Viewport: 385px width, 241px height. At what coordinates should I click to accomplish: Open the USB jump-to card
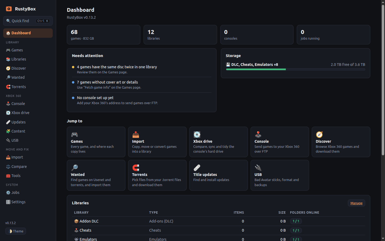click(x=280, y=175)
